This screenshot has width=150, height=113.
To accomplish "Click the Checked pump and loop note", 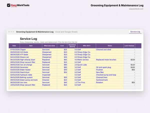I will (110, 75).
